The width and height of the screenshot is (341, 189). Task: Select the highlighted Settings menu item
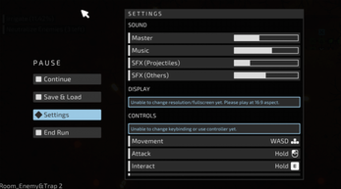[x=67, y=115]
